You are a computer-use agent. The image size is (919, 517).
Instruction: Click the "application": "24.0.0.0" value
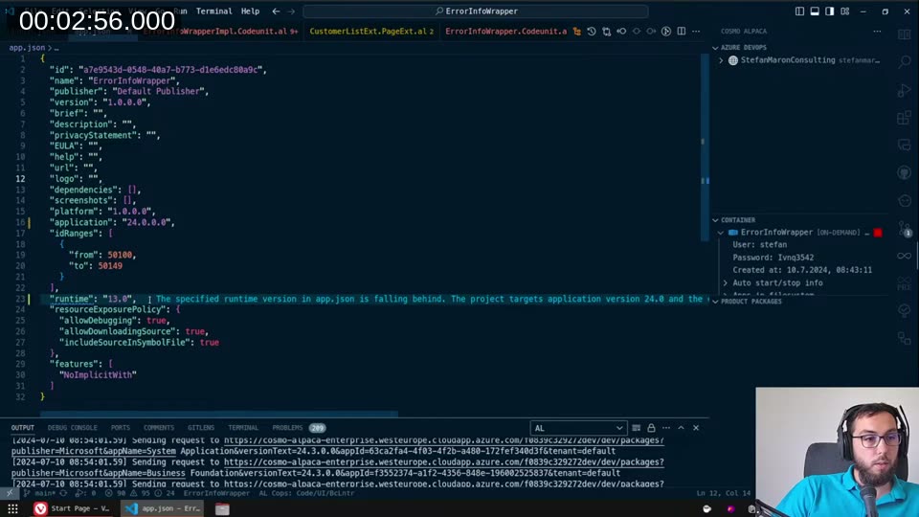click(148, 222)
